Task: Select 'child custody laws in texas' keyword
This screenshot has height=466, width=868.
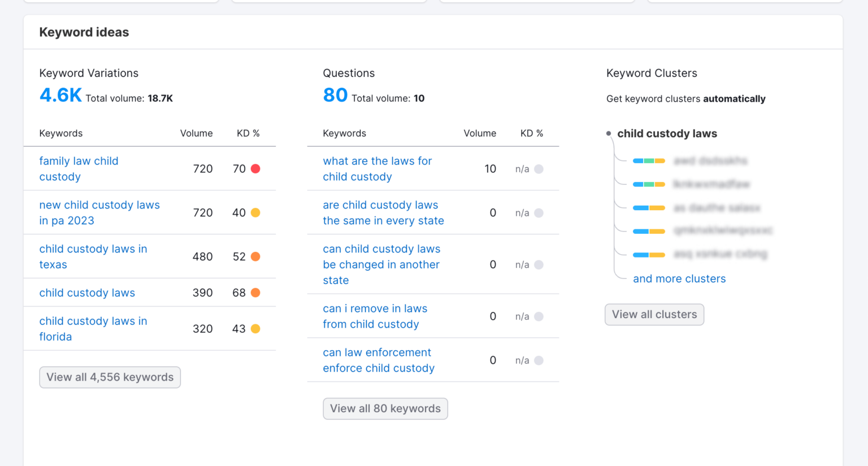Action: (93, 257)
